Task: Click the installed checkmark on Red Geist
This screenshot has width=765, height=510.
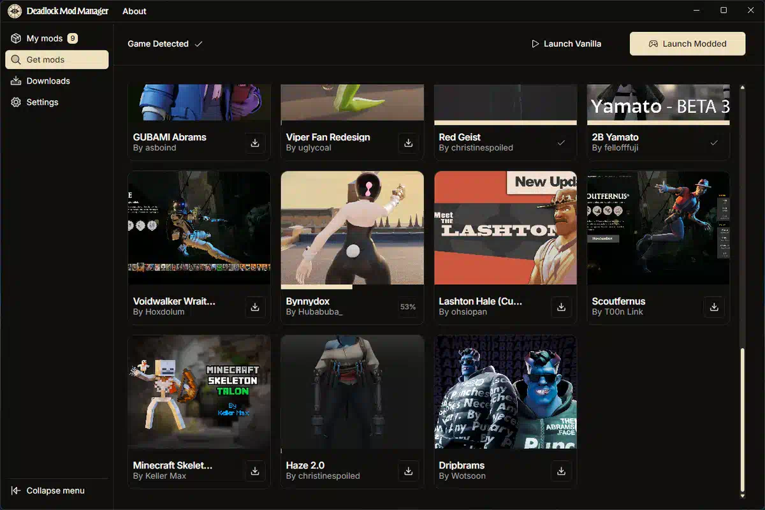Action: point(561,143)
